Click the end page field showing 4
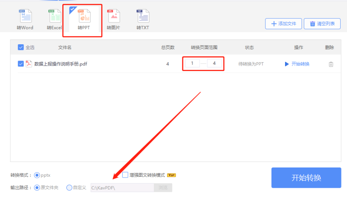Viewport: 347px width, 199px height. pyautogui.click(x=214, y=63)
